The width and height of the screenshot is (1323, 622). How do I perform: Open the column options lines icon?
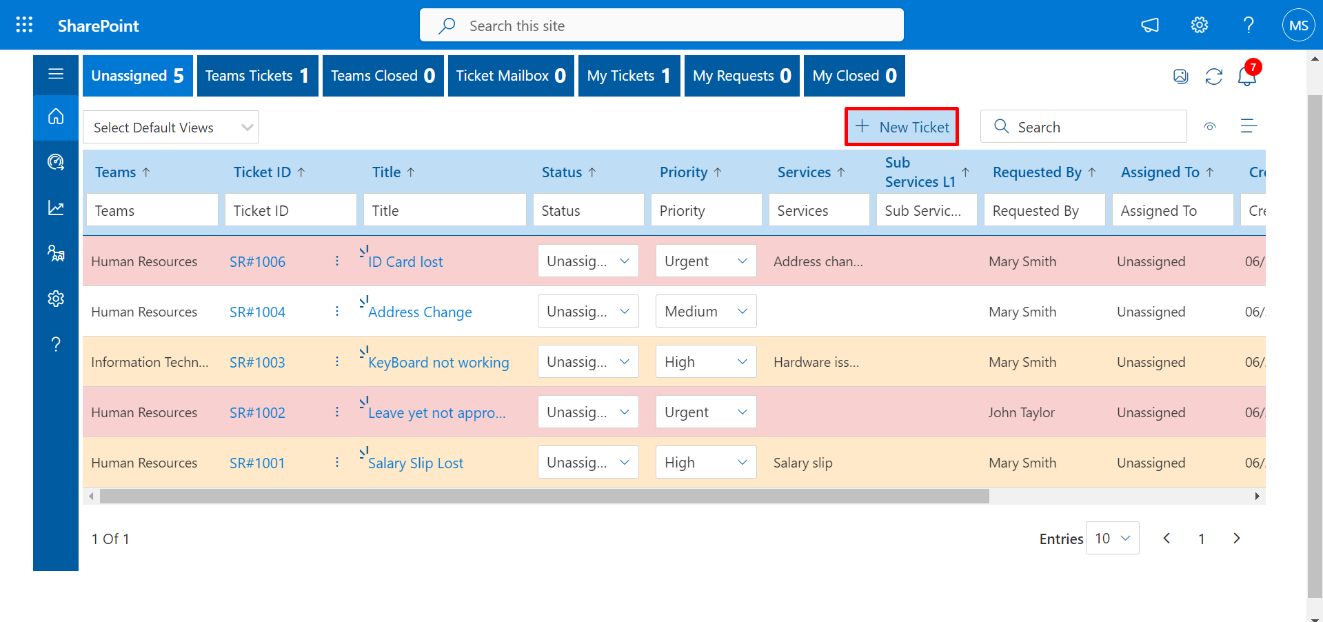pos(1249,126)
